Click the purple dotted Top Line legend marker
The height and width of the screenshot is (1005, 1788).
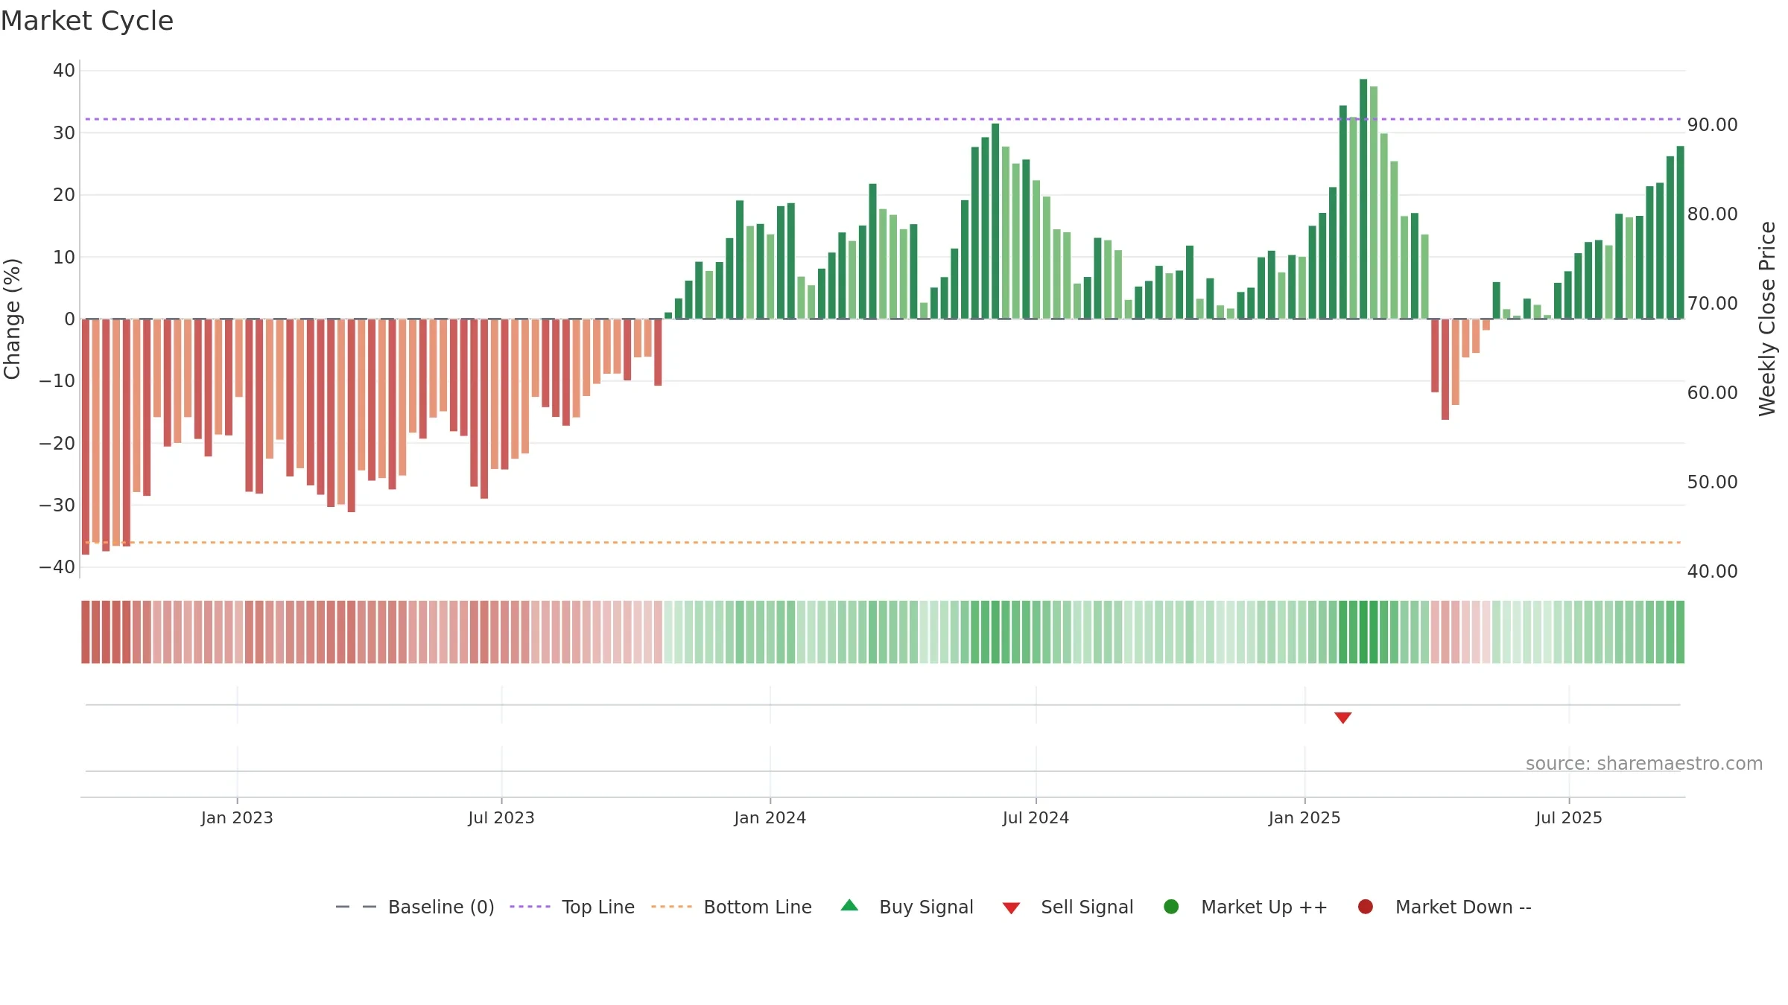click(x=530, y=907)
